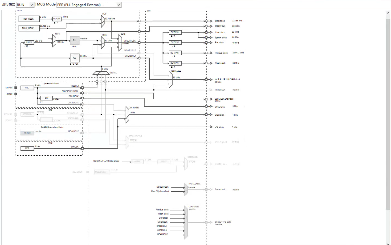Select the PLL block
The image size is (391, 245).
(x=74, y=58)
